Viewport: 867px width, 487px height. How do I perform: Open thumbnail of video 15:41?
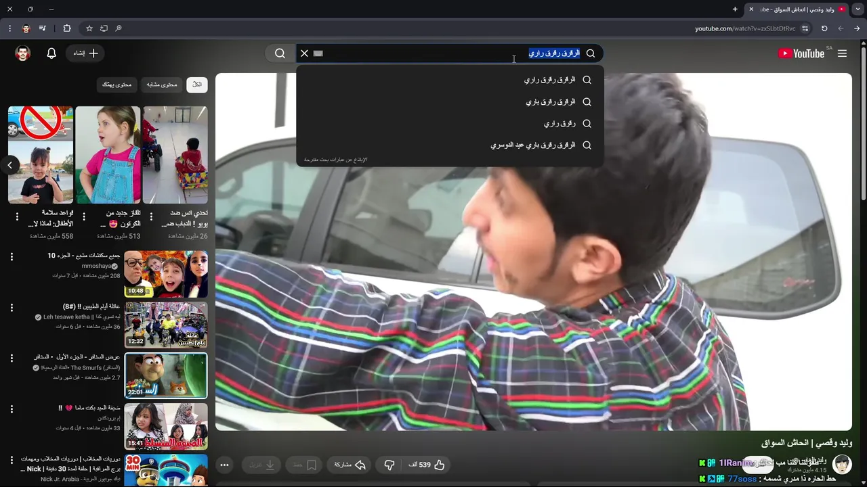point(166,426)
